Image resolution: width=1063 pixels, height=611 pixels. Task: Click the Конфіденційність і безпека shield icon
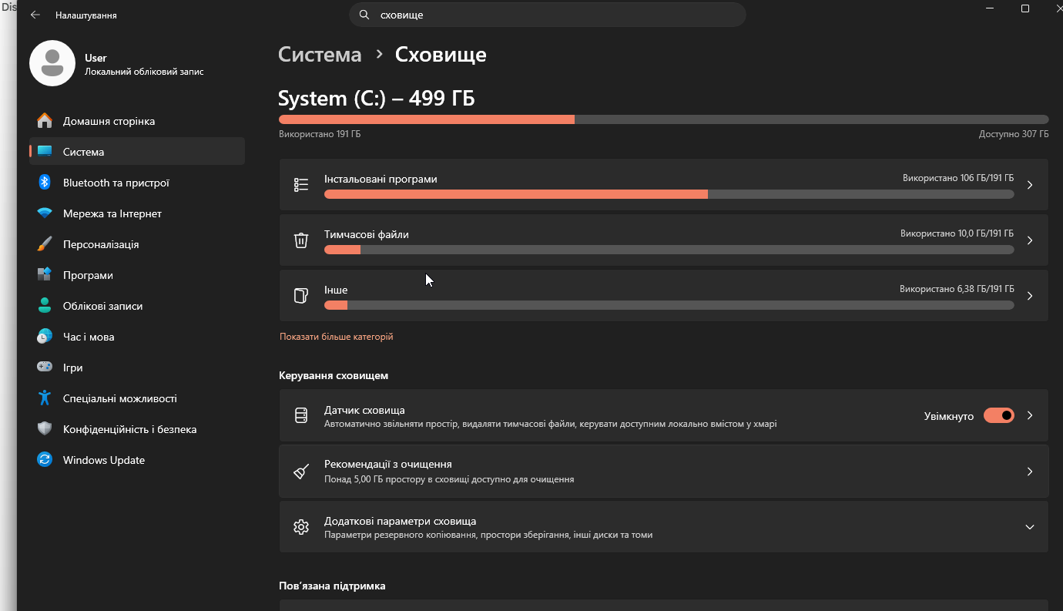[x=45, y=429]
